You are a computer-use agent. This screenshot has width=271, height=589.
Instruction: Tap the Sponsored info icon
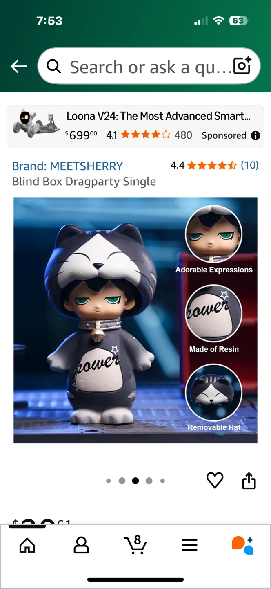[255, 135]
